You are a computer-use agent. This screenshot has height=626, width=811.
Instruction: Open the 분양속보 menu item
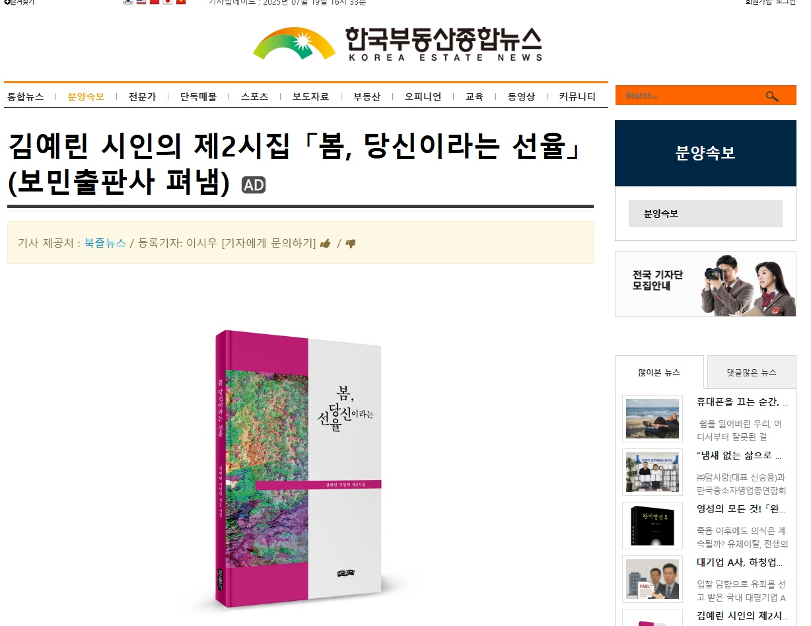86,96
